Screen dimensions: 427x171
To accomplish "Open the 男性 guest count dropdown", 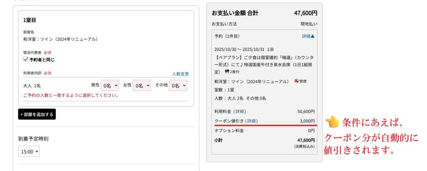I will pos(110,85).
